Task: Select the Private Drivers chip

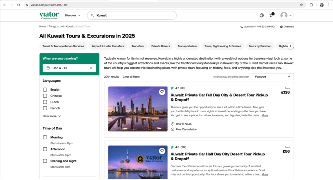Action: coord(161,46)
